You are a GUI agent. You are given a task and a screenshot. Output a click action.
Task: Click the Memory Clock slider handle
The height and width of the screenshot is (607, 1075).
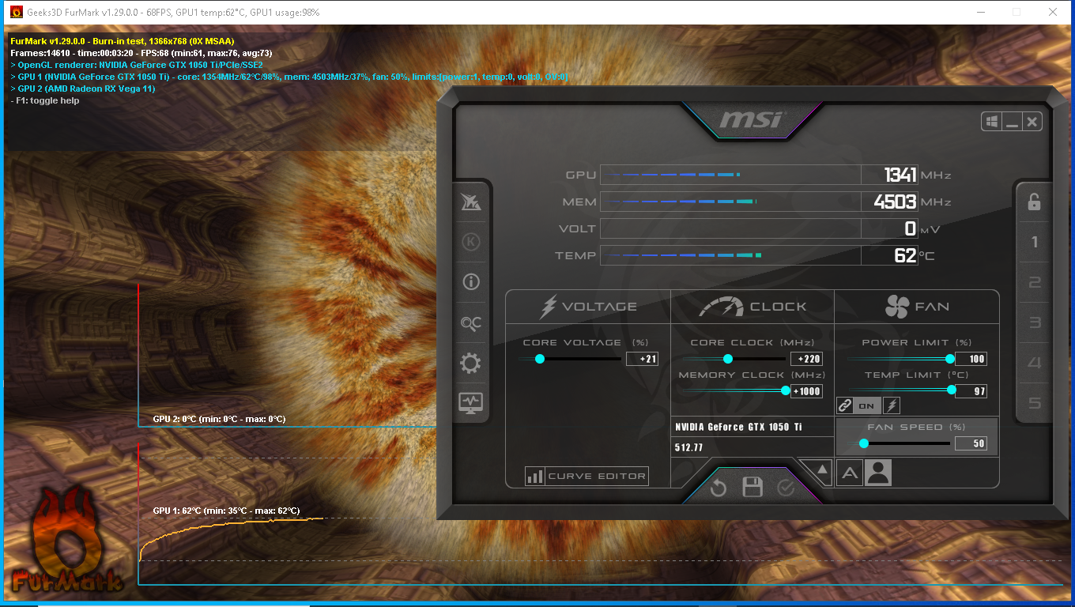pyautogui.click(x=786, y=390)
